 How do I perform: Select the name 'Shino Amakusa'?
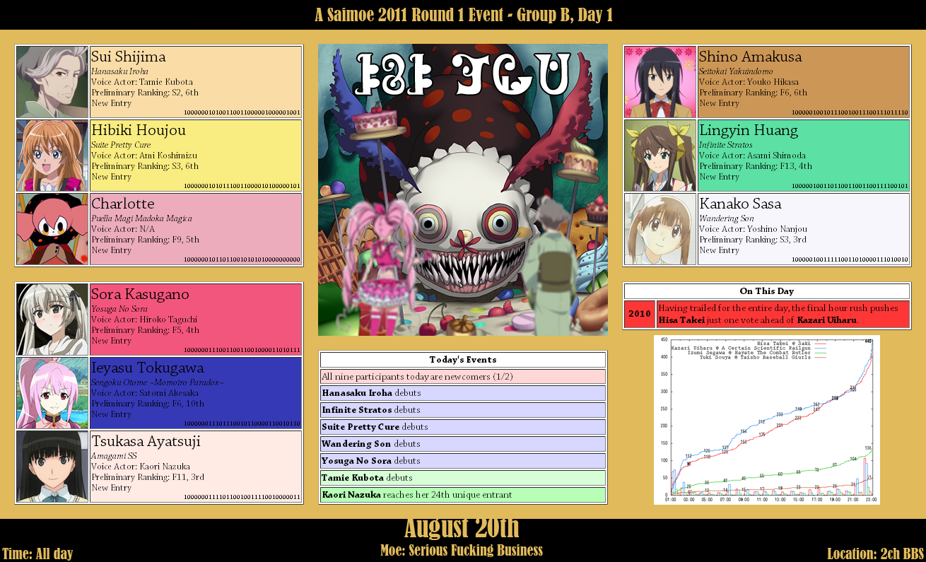coord(751,57)
